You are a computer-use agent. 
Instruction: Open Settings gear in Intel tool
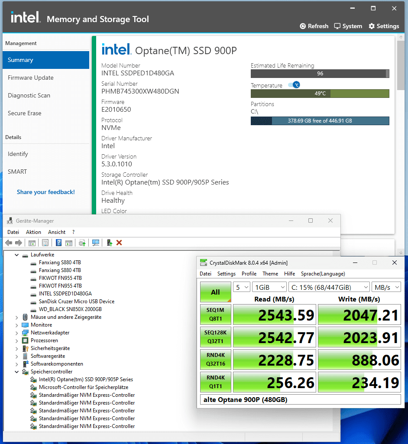click(372, 26)
